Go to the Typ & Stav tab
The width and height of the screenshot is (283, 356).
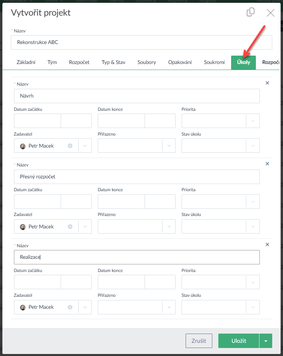[x=113, y=62]
